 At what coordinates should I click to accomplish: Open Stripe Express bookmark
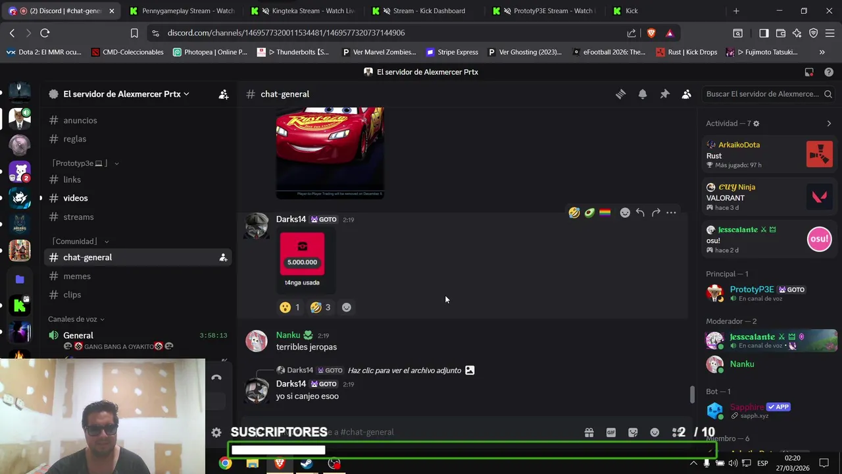452,52
